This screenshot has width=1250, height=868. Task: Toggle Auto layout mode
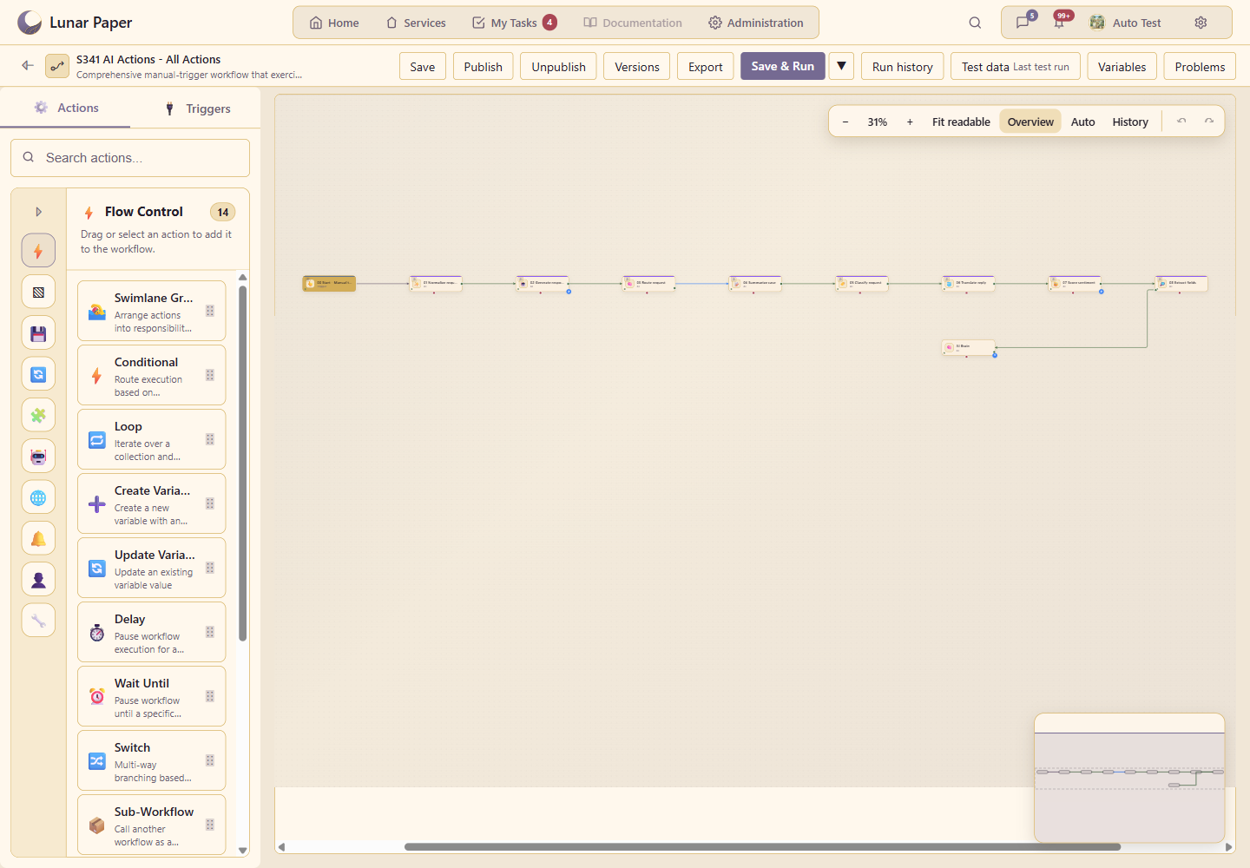(x=1082, y=122)
